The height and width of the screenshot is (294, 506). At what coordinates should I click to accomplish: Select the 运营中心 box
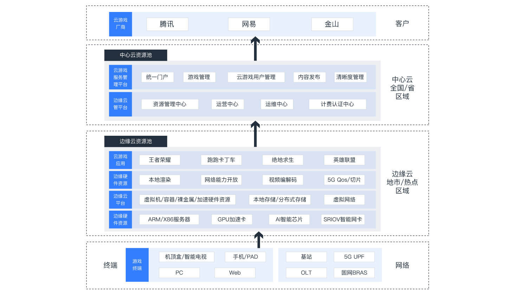tap(228, 104)
